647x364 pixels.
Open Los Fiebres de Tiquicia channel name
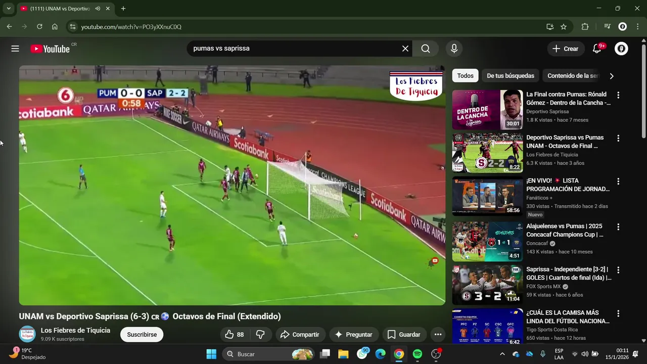[x=75, y=330]
